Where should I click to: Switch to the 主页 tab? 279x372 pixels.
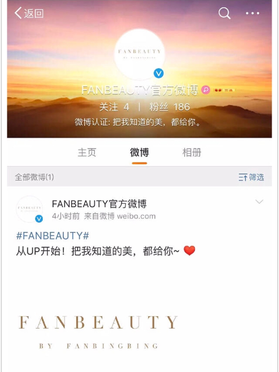[x=87, y=152]
